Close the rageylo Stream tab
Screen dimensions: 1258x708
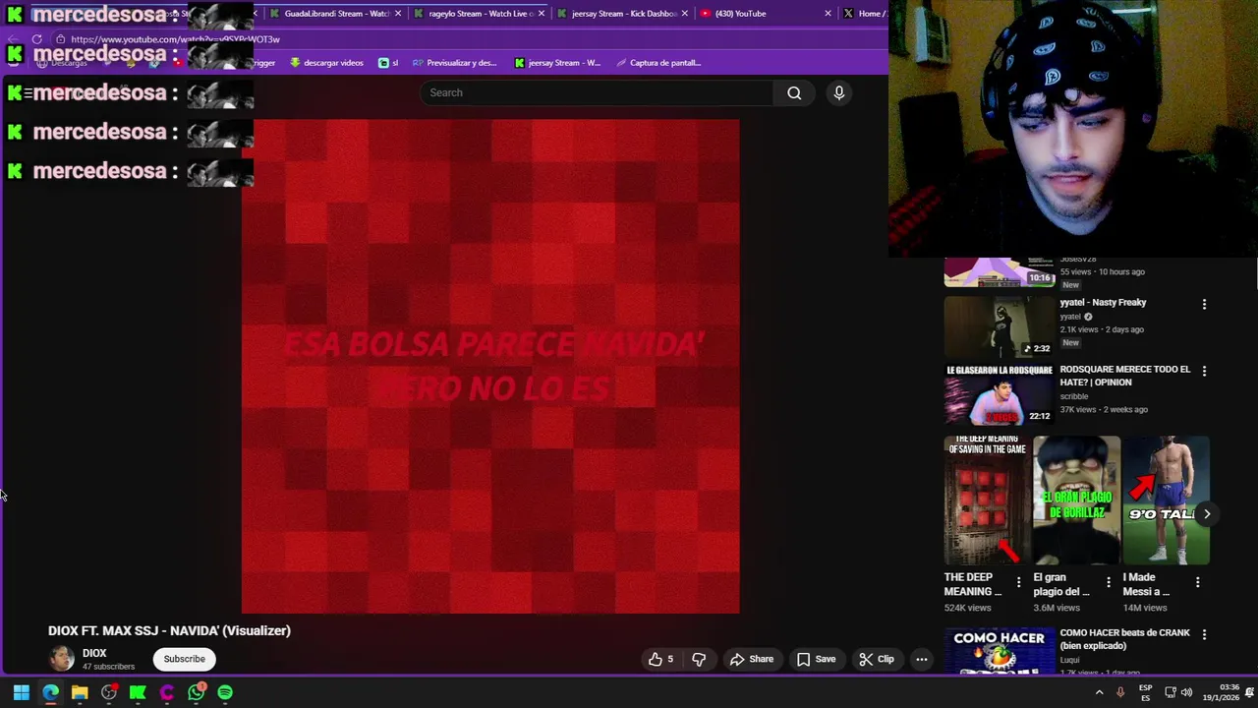(x=542, y=14)
